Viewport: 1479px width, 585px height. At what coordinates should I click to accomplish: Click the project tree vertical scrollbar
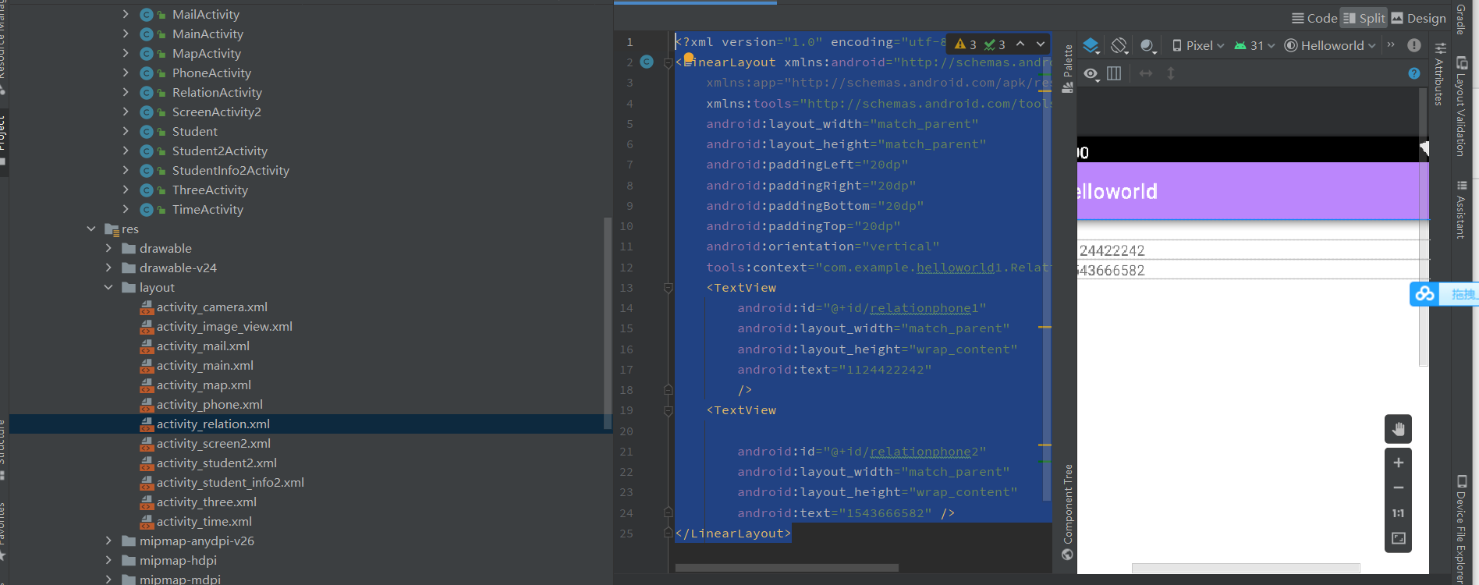point(608,323)
